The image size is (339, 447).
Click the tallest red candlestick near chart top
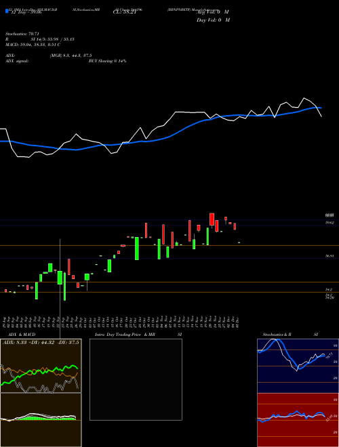coord(212,219)
